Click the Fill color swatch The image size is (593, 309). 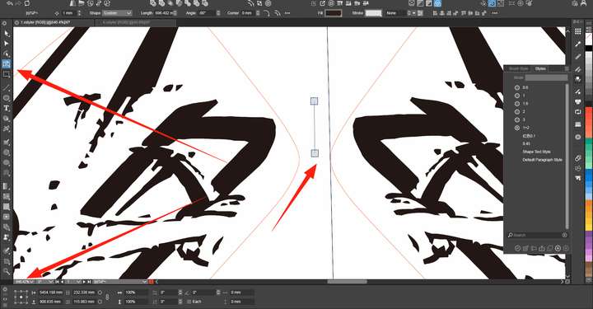334,13
